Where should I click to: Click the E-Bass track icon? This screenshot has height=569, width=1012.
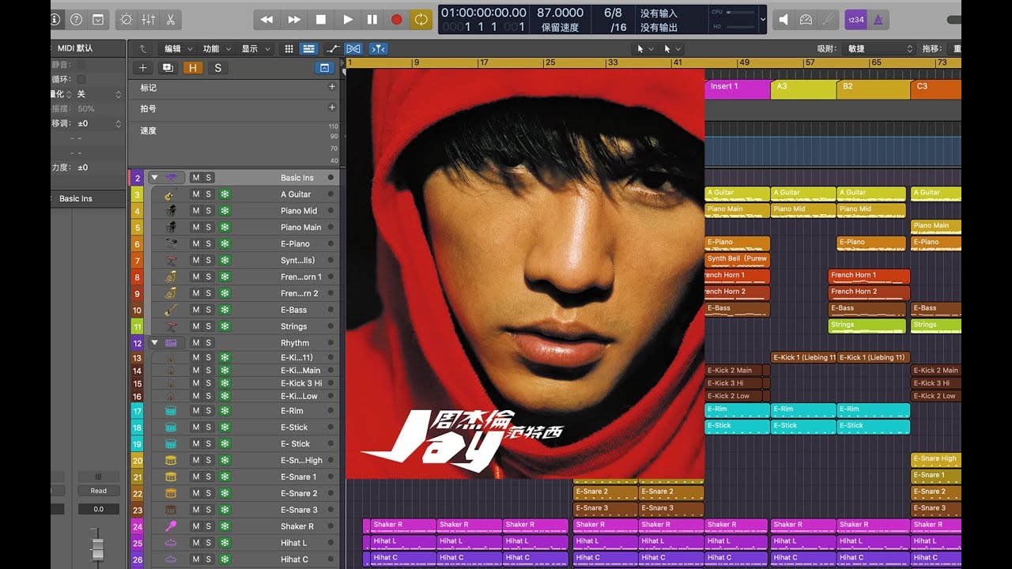[170, 310]
